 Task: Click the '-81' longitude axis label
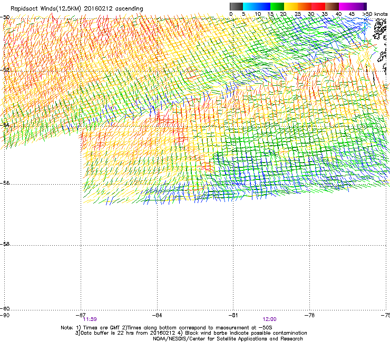(x=233, y=315)
